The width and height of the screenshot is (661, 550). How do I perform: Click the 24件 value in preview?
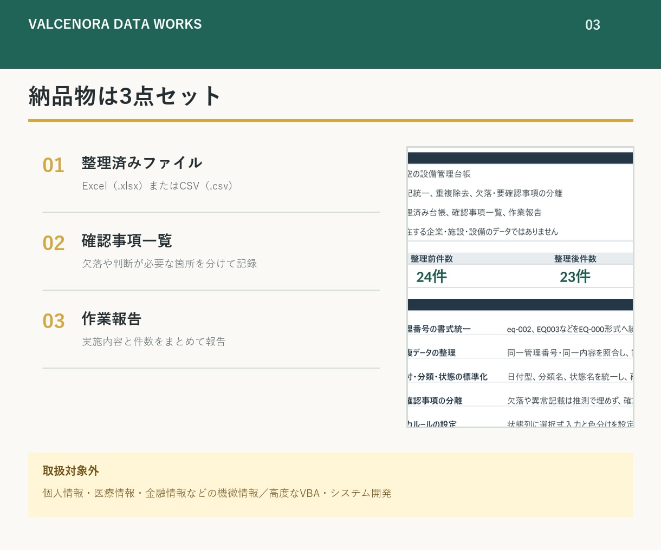[432, 277]
